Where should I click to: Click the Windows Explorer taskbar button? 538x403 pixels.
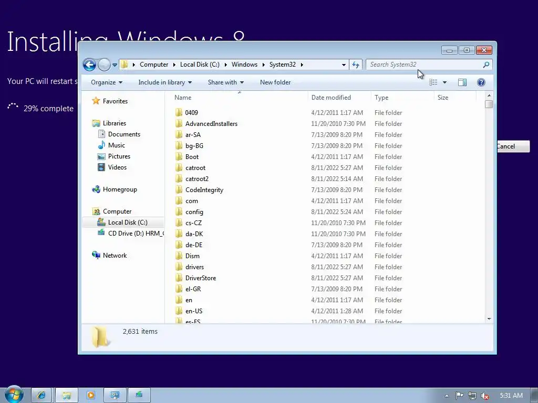[x=67, y=395]
